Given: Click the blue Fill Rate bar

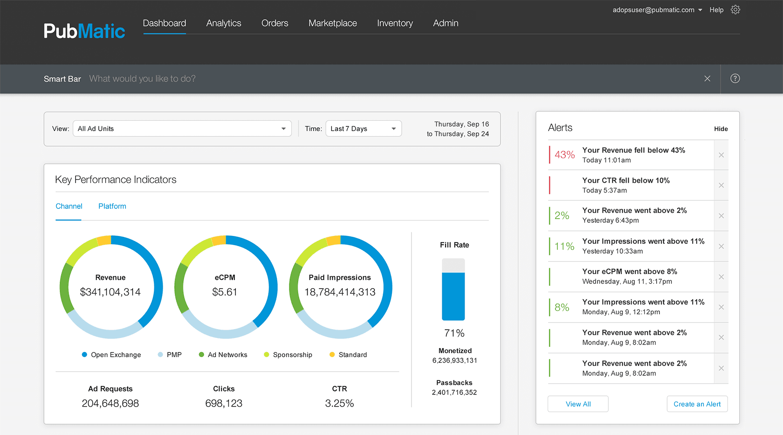Looking at the screenshot, I should click(x=453, y=296).
